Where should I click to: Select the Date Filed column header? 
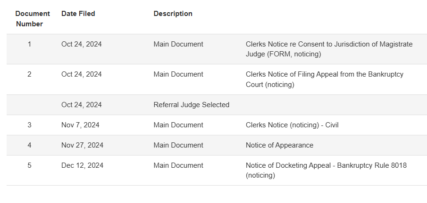pyautogui.click(x=78, y=14)
